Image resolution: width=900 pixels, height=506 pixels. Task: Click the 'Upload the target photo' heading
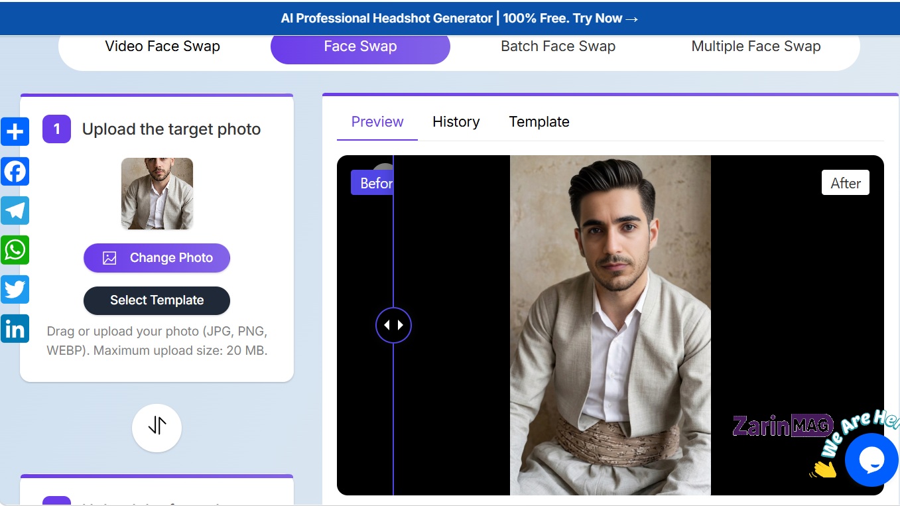[x=171, y=129]
